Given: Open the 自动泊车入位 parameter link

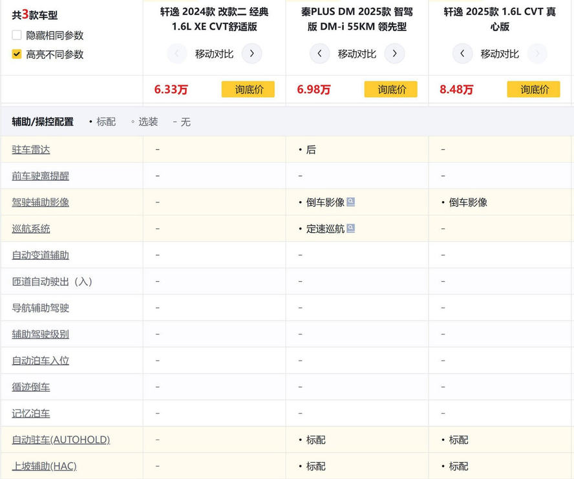Looking at the screenshot, I should pos(40,360).
